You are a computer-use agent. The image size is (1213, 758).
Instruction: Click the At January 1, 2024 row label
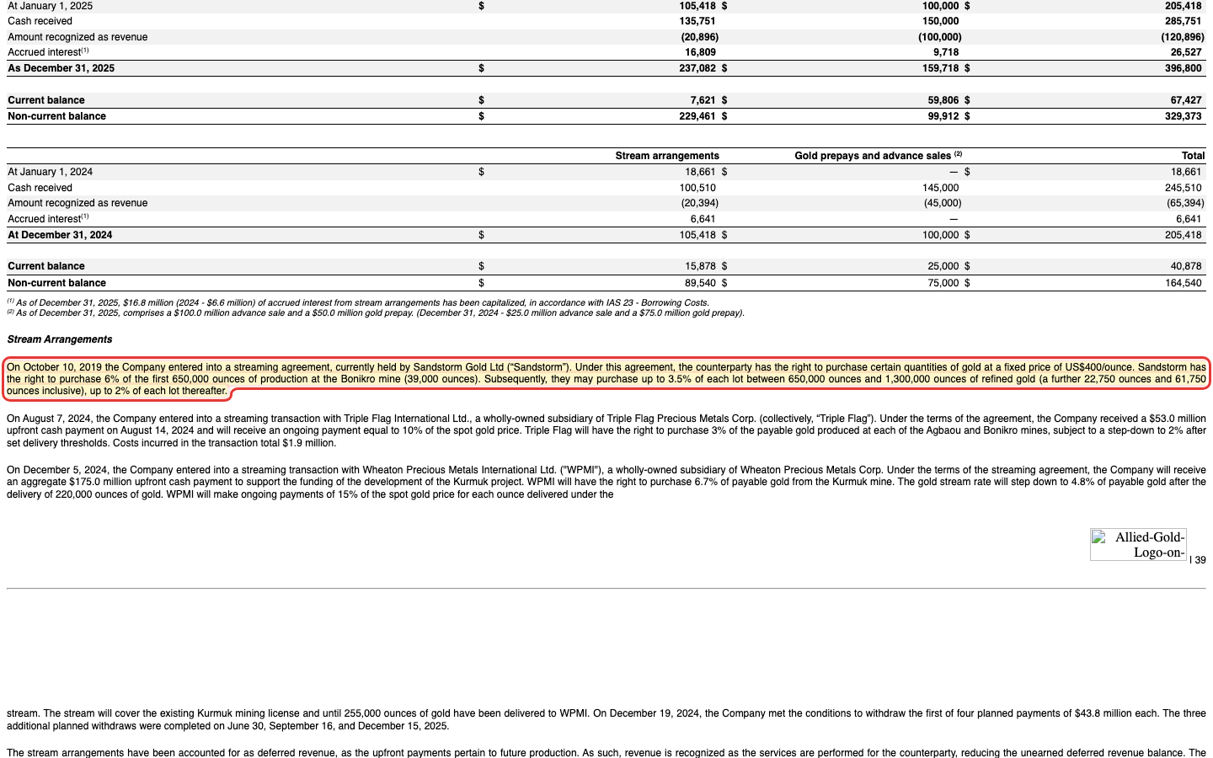[51, 172]
